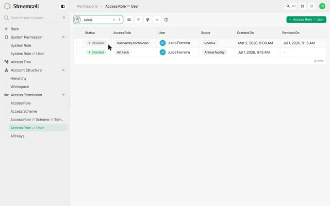Viewport: 330px width, 206px height.
Task: Toggle the select-all header checkbox
Action: click(x=78, y=32)
